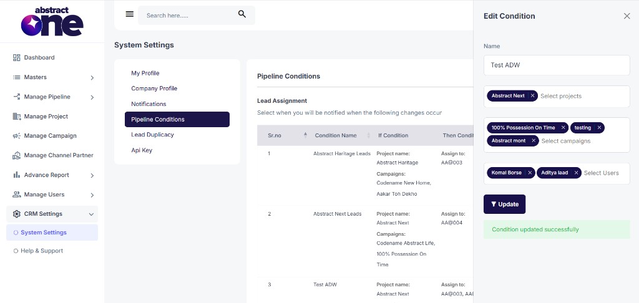
Task: Click the search magnifier icon
Action: (242, 14)
